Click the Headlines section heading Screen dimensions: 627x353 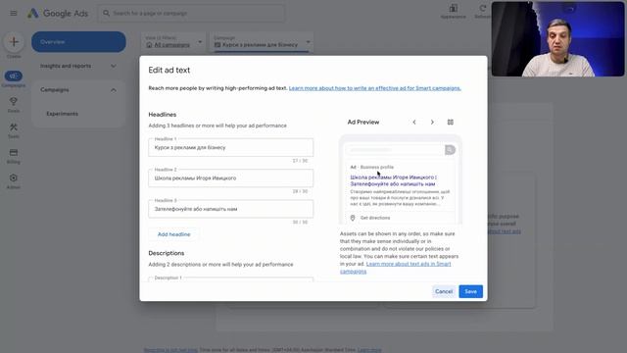(x=163, y=115)
